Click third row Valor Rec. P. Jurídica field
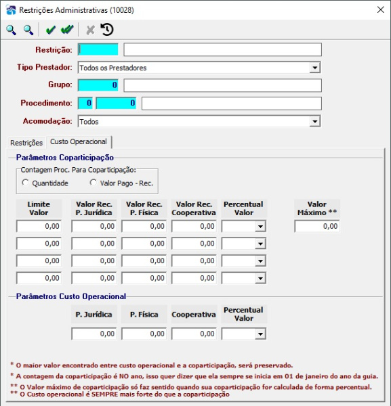This screenshot has height=406, width=391. 94,261
